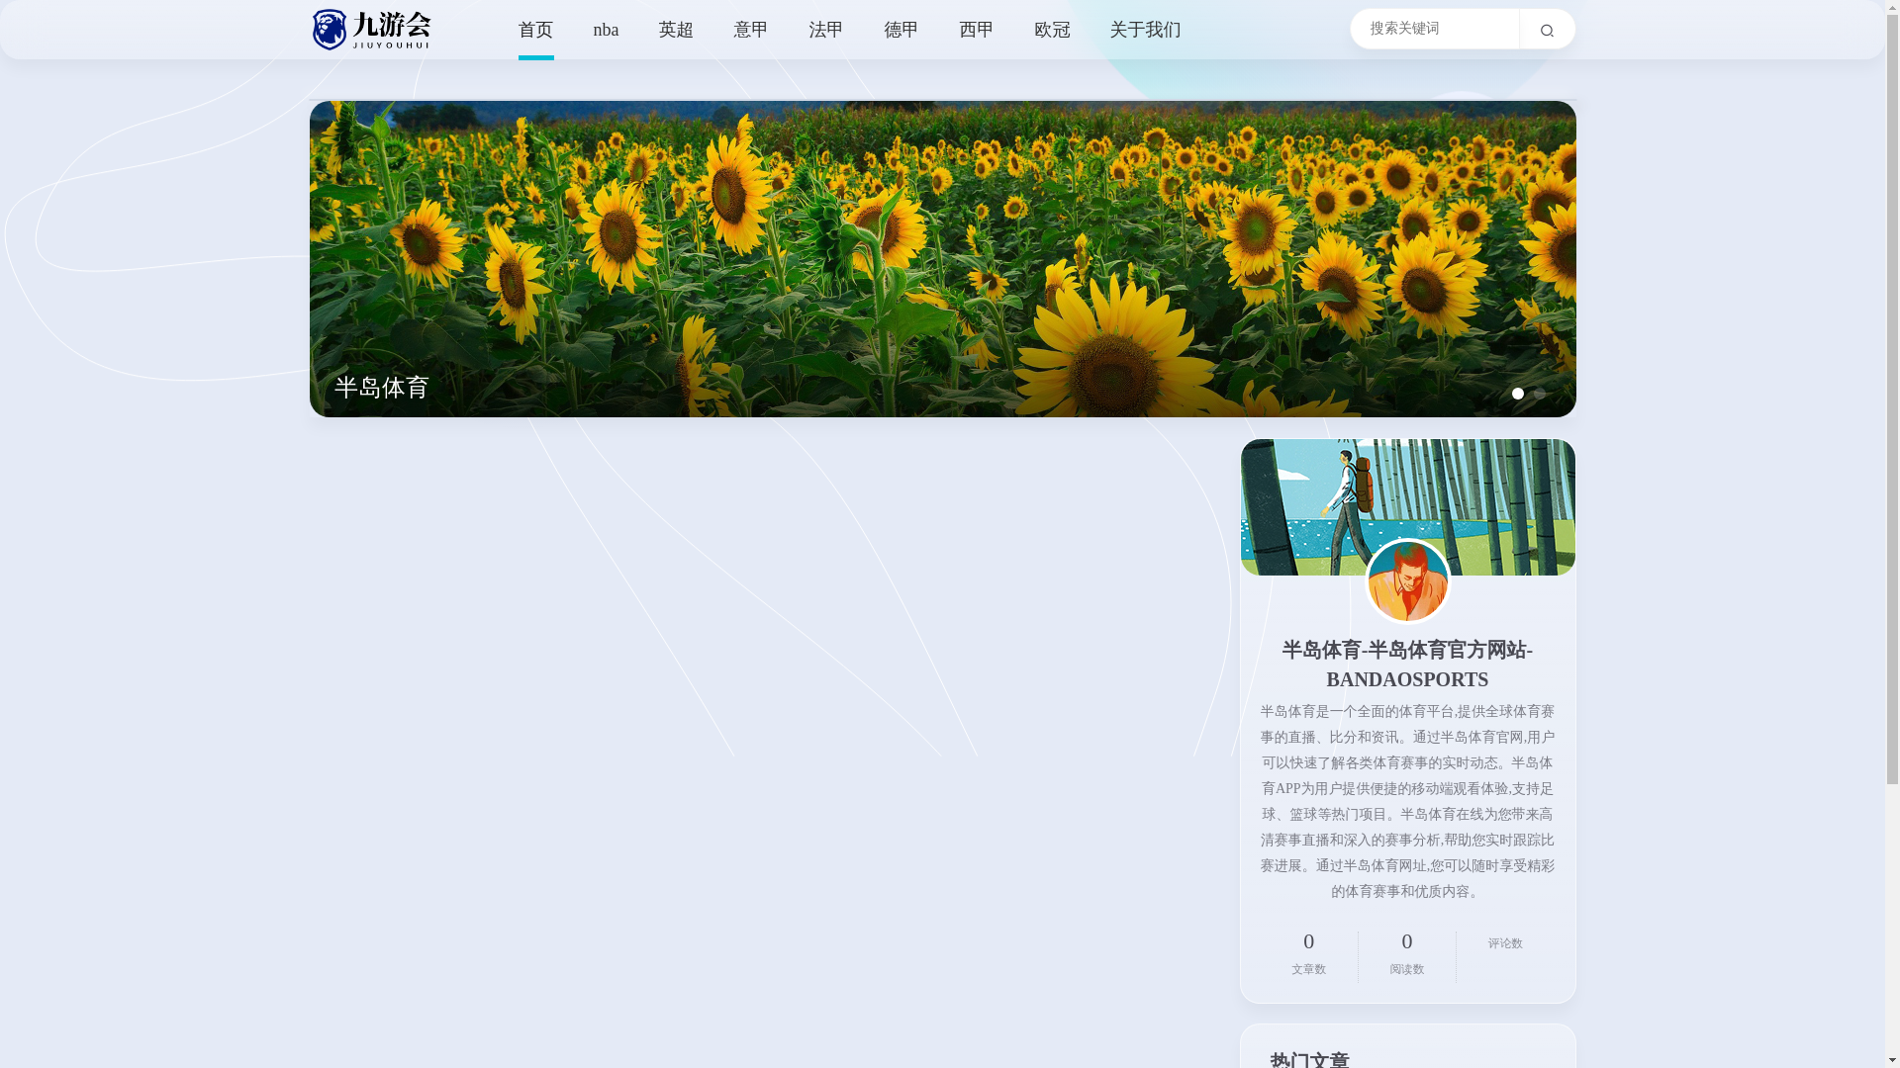Open the 首页 nav item
Image resolution: width=1900 pixels, height=1068 pixels.
[535, 30]
